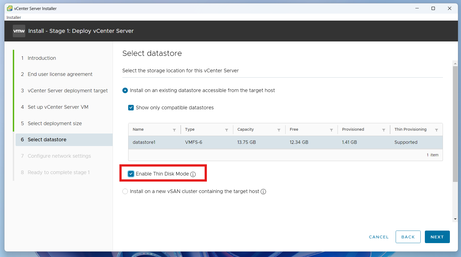Go to Introduction step in sidebar
This screenshot has width=461, height=257.
coord(42,58)
